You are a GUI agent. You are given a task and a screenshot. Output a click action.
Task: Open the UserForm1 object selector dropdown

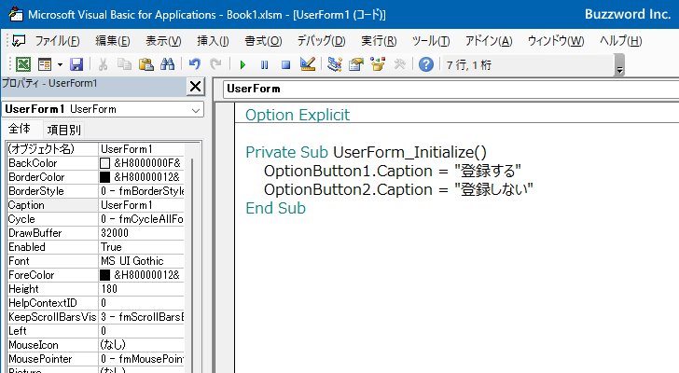pyautogui.click(x=196, y=110)
